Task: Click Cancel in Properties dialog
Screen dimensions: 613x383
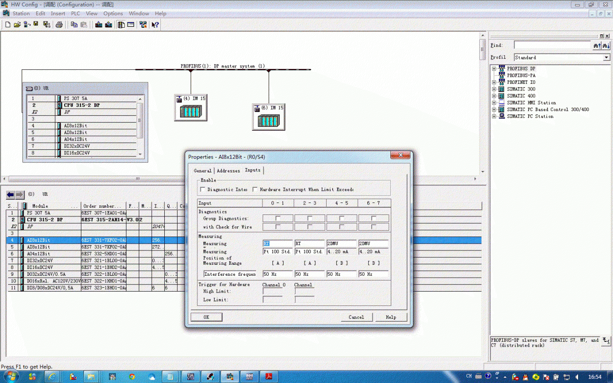Action: 356,317
